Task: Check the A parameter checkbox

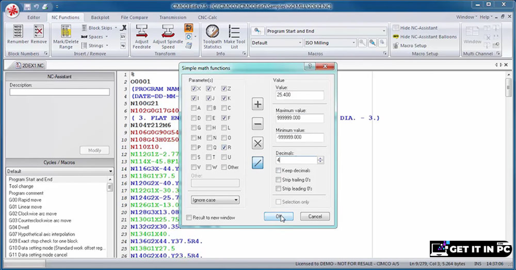Action: (x=194, y=108)
